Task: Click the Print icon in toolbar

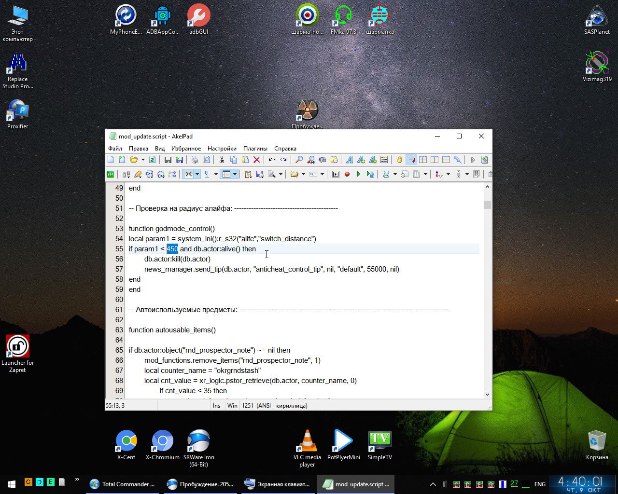Action: click(195, 160)
